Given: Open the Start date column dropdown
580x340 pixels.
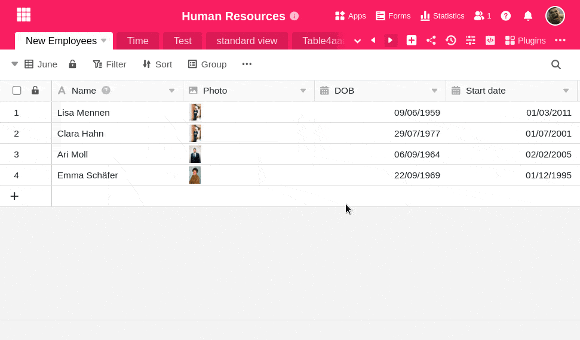Looking at the screenshot, I should [x=566, y=91].
